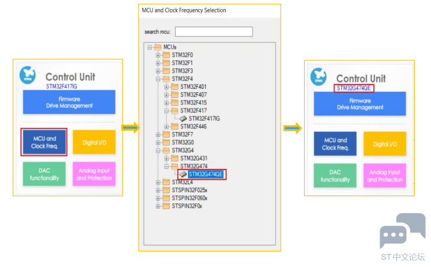Click the STM32G4 folder icon

(x=166, y=150)
